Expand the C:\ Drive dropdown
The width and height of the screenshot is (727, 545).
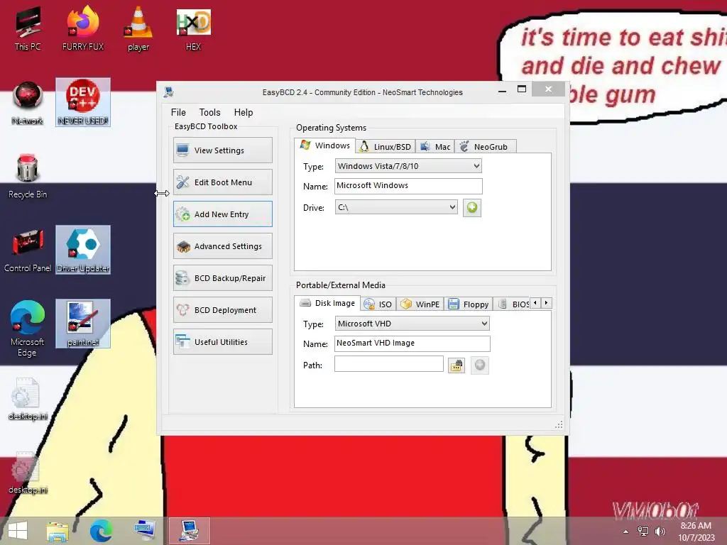pos(396,207)
